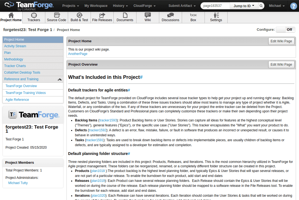Screen dimensions: 299x200
Task: Open the project Settings icon
Action: (x=216, y=15)
